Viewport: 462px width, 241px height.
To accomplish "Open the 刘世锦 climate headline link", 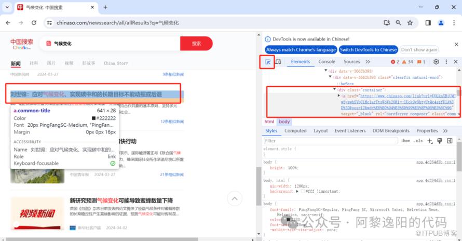I will click(x=86, y=95).
